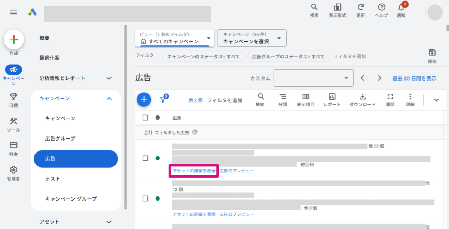The width and height of the screenshot is (449, 229).
Task: Open the ヘルプ help icon
Action: click(x=382, y=7)
